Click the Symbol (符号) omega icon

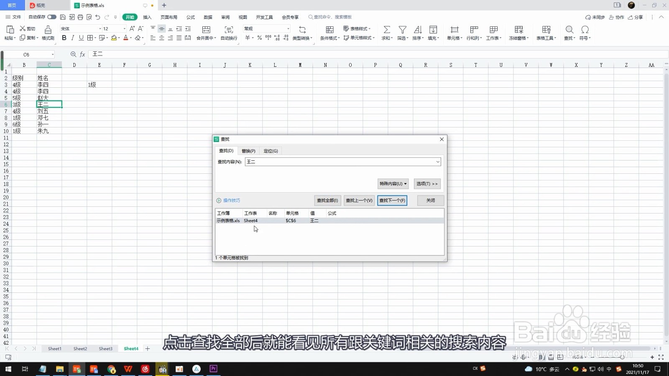pyautogui.click(x=585, y=30)
